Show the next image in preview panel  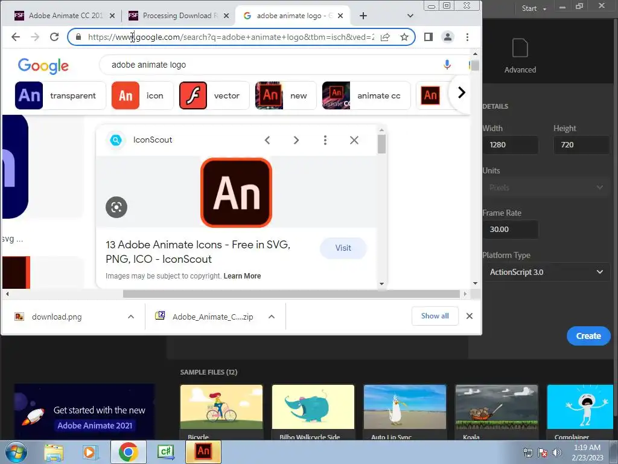click(x=296, y=140)
